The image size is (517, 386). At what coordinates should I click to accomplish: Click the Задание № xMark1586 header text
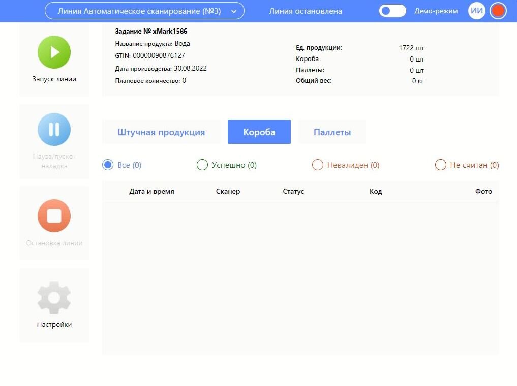click(x=150, y=31)
